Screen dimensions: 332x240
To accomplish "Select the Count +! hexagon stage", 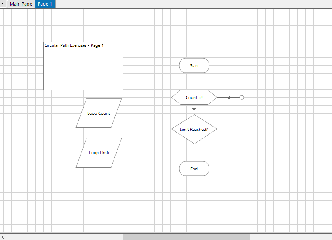I will pos(194,97).
